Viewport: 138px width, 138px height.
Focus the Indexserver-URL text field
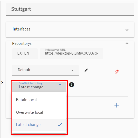point(72,54)
